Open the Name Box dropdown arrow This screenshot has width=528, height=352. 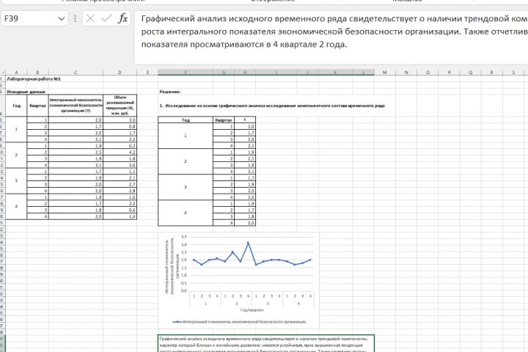click(62, 18)
